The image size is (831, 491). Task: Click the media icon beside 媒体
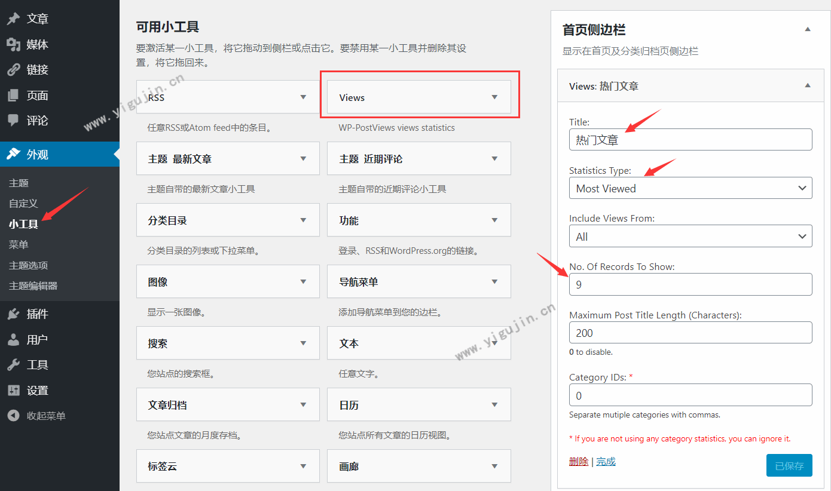click(x=13, y=45)
